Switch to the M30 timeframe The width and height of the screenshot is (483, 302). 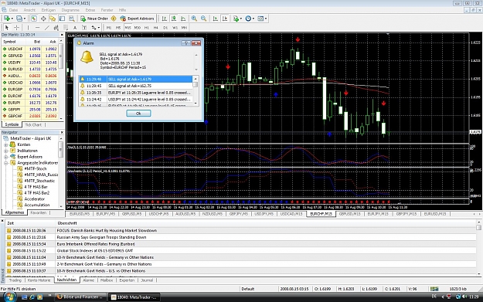pos(138,28)
